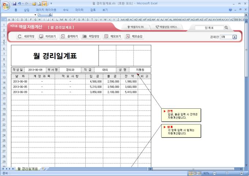Click the zoom slider handle
This screenshot has width=249, height=176.
point(227,173)
